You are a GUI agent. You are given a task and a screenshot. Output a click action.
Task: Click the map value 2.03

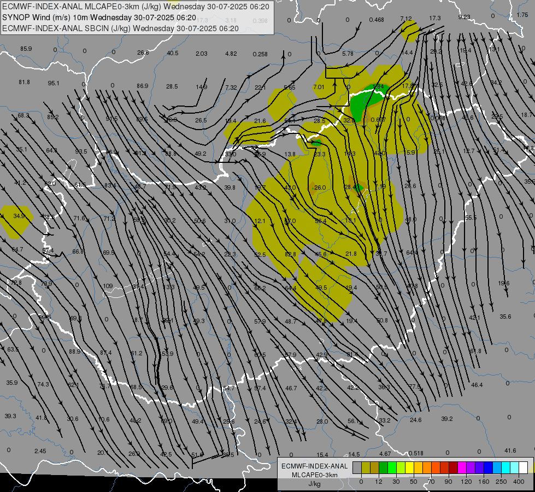[x=202, y=54]
